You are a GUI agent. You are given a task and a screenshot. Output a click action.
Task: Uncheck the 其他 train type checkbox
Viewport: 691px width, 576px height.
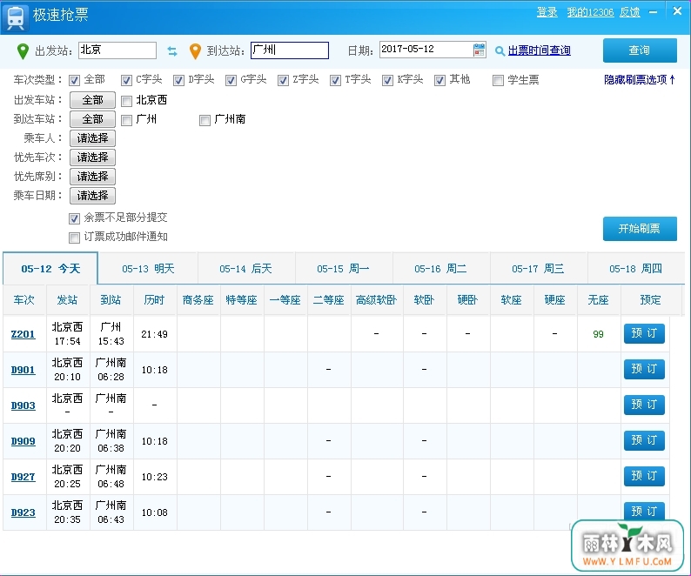click(x=439, y=80)
